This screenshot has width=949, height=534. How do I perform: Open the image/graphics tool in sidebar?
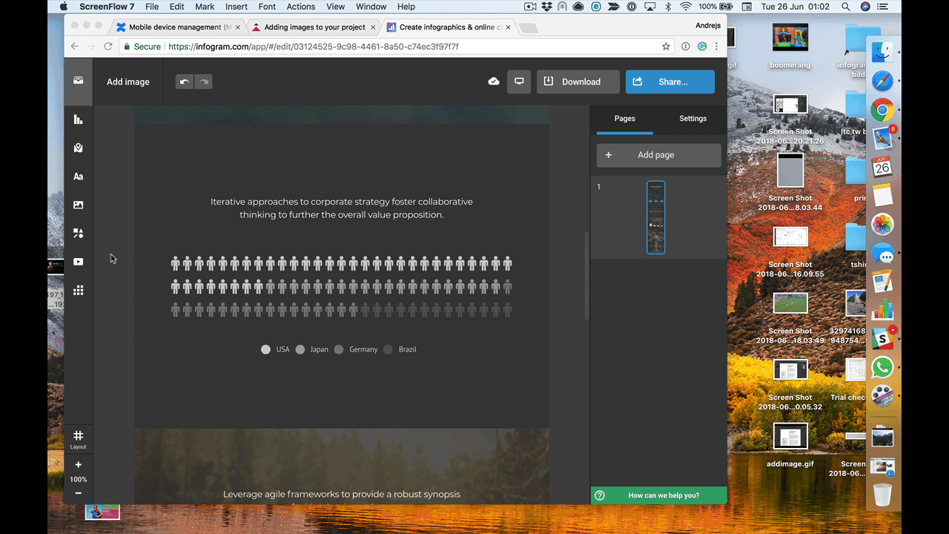pyautogui.click(x=78, y=205)
